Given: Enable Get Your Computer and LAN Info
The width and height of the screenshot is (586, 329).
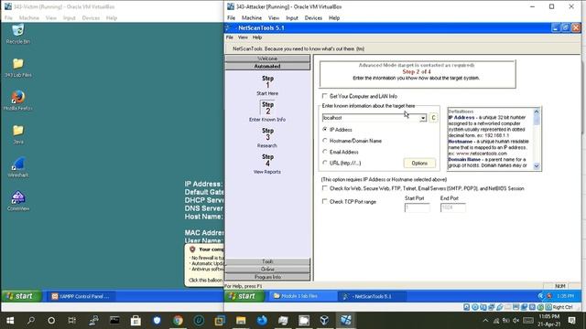Looking at the screenshot, I should coord(325,96).
